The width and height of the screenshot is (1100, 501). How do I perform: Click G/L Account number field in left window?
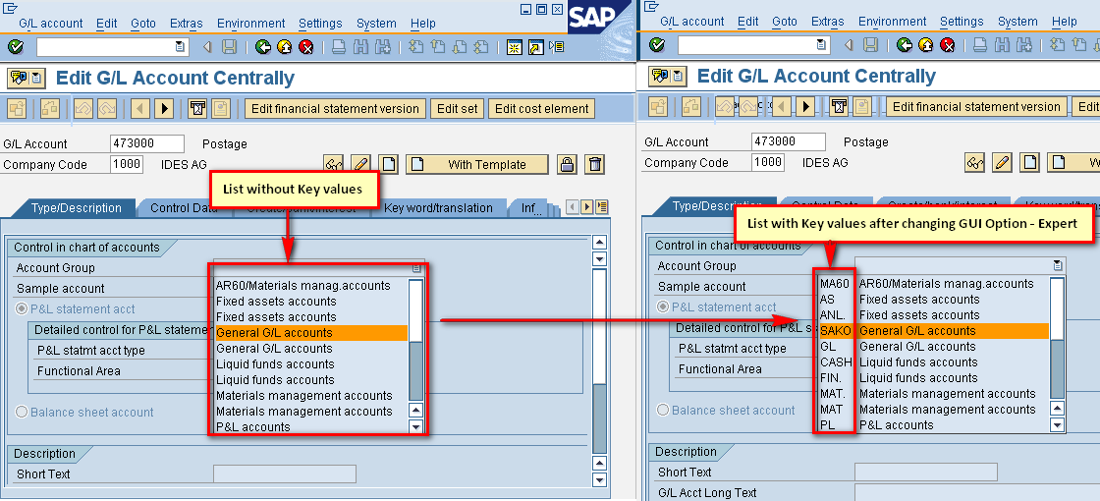click(146, 143)
